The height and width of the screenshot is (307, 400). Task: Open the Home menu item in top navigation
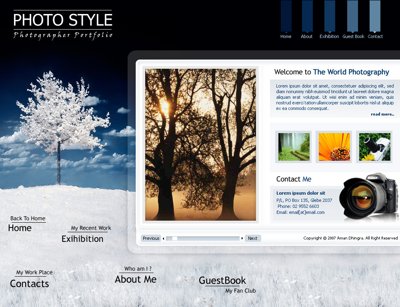[x=286, y=36]
